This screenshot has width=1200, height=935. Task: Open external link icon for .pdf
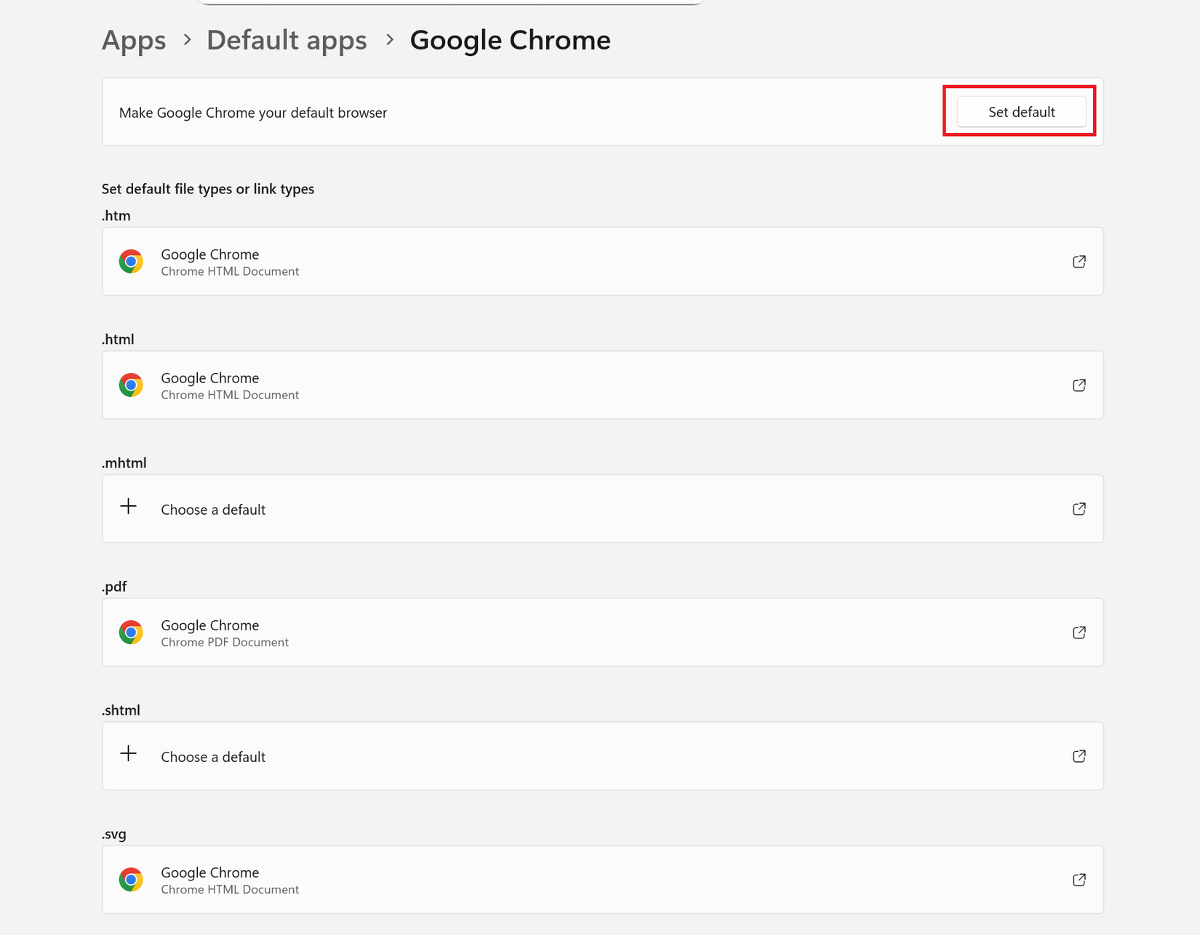coord(1079,633)
